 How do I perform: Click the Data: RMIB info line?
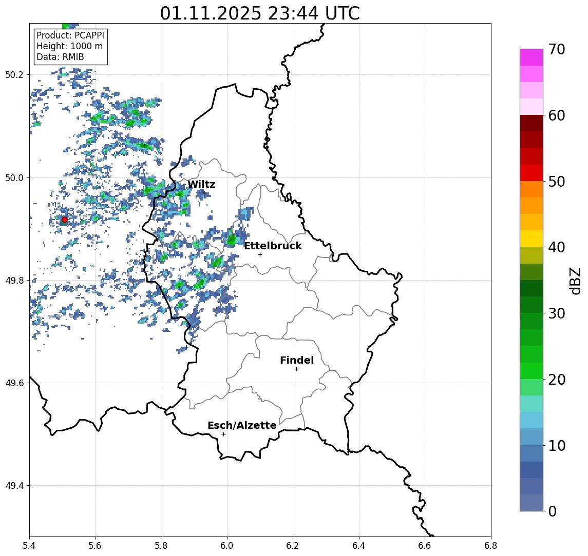pos(60,57)
